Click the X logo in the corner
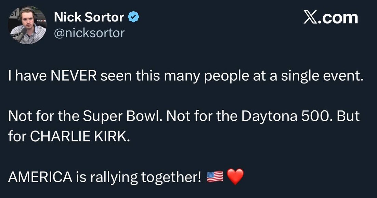The width and height of the screenshot is (377, 198). (310, 17)
